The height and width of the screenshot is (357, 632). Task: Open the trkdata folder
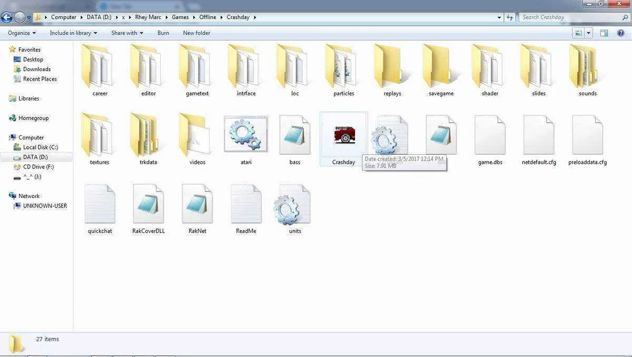coord(149,139)
